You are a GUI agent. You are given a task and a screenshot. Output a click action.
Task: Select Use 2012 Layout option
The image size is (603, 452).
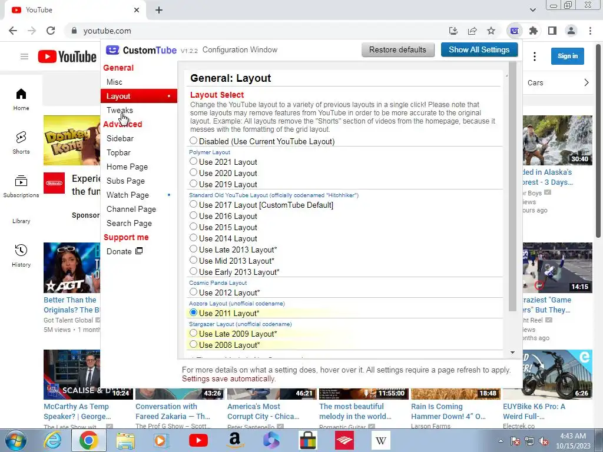193,292
